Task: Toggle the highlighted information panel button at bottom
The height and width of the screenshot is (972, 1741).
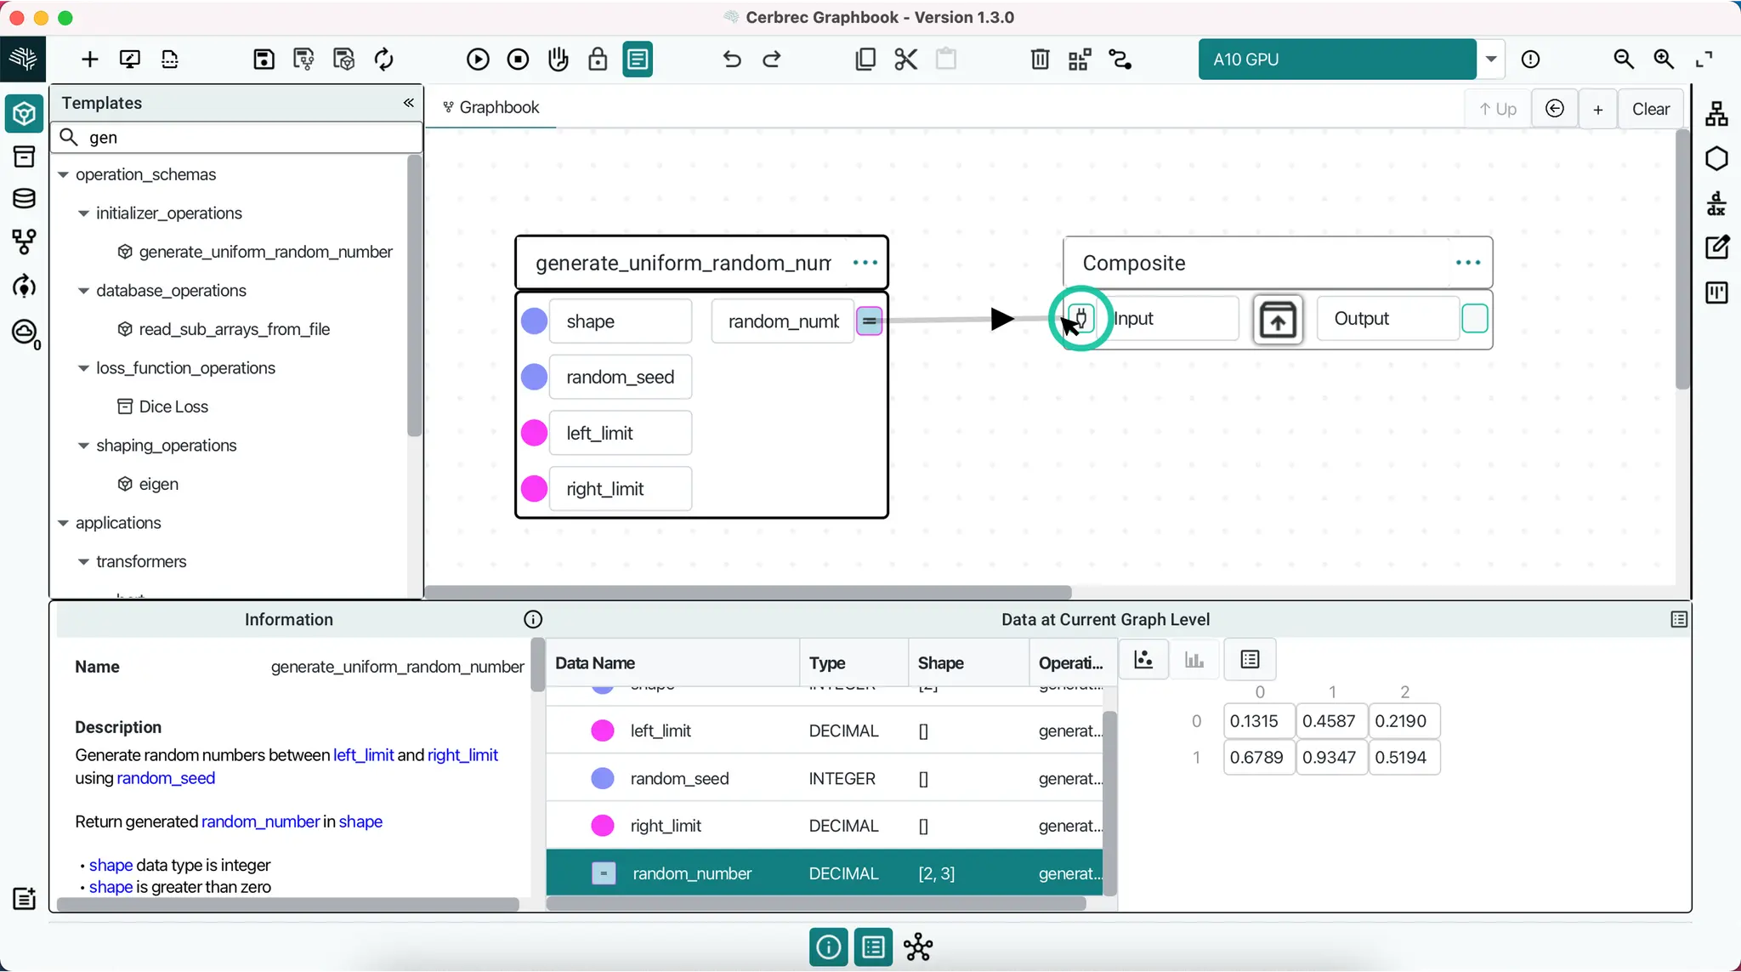Action: click(x=828, y=946)
